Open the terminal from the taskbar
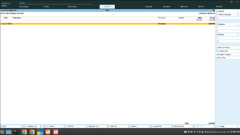 [x=16, y=132]
